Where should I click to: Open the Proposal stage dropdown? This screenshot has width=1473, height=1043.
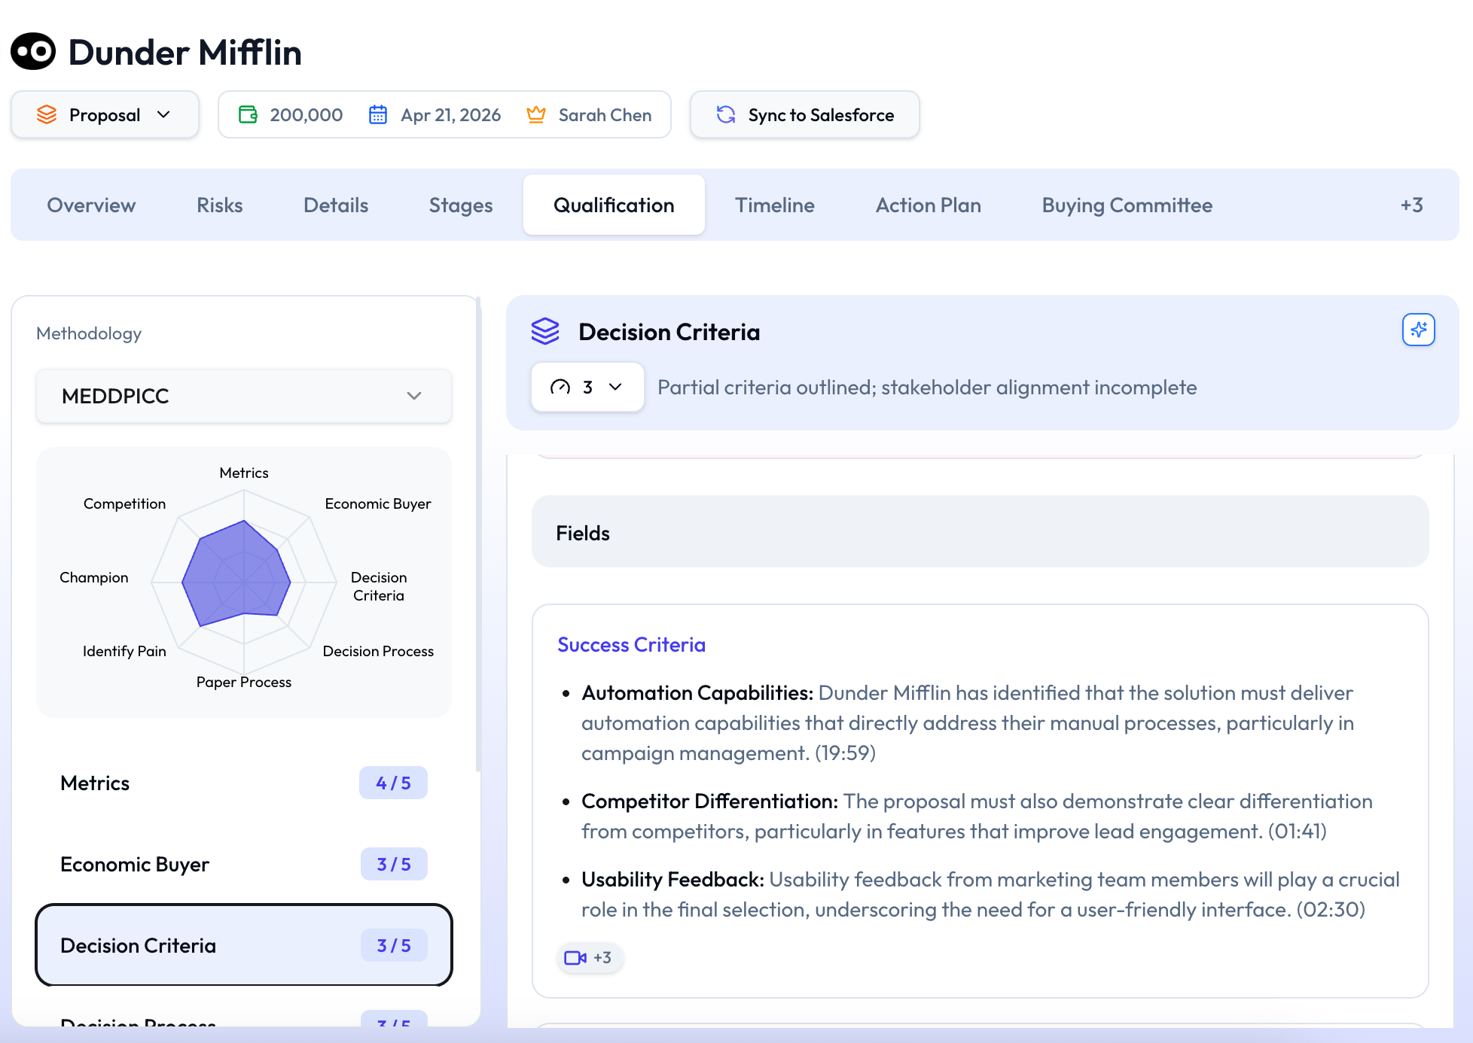click(105, 114)
